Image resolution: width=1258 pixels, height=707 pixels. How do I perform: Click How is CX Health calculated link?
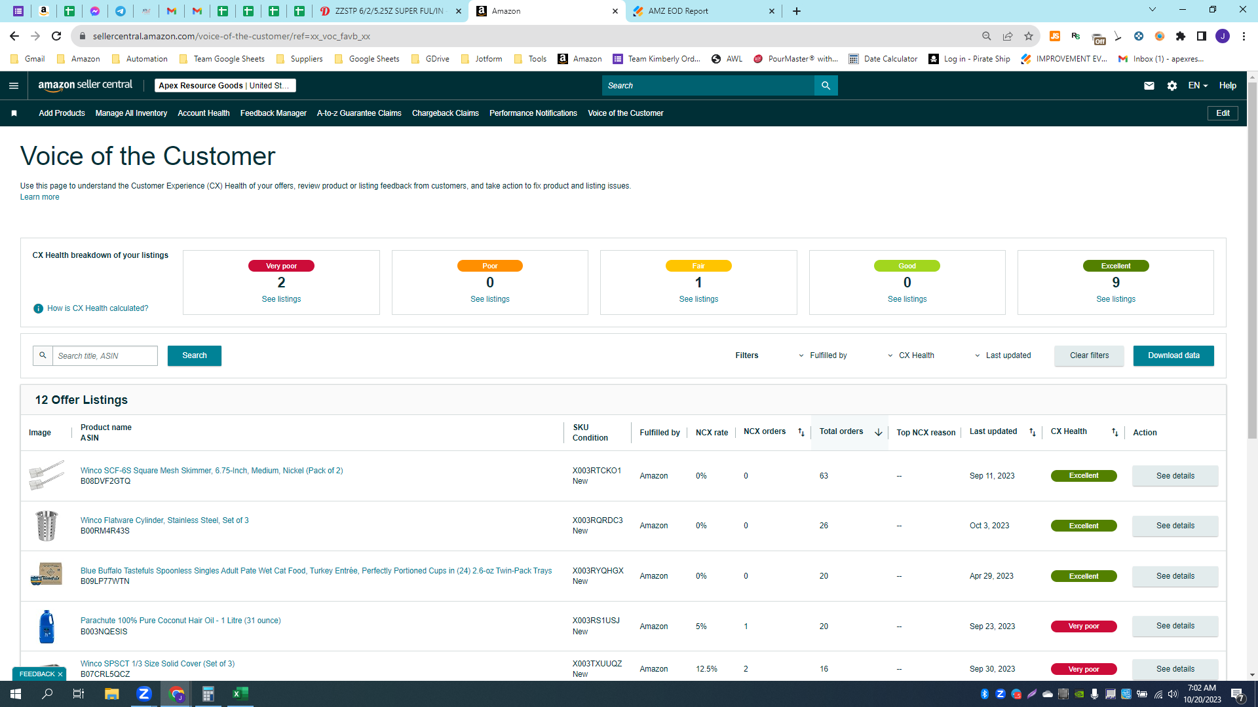(98, 308)
